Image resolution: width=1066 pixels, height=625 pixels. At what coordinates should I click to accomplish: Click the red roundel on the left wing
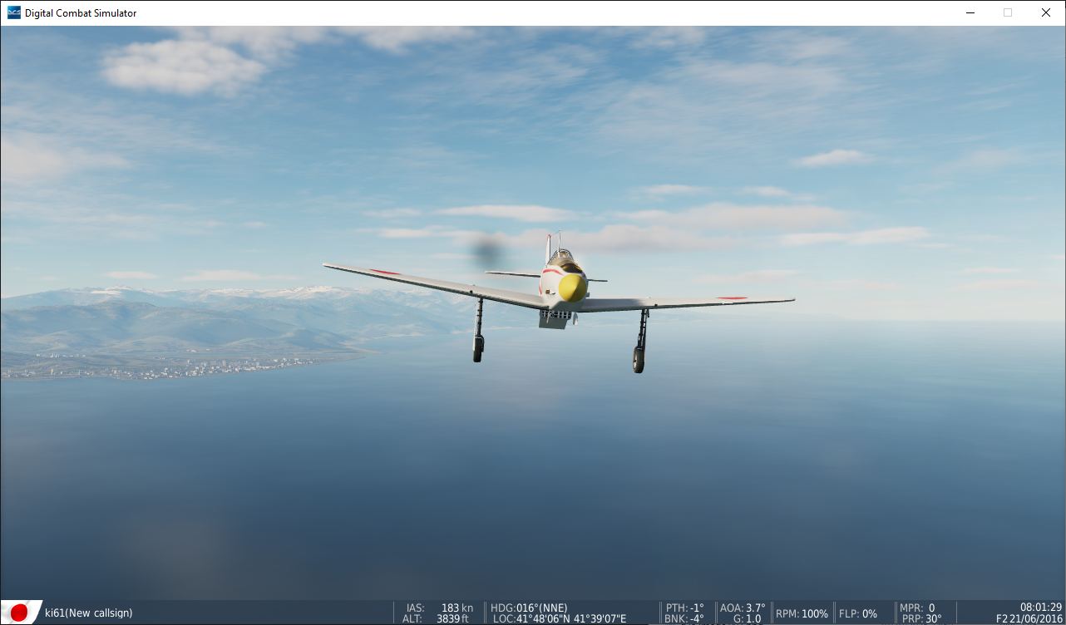[x=385, y=272]
